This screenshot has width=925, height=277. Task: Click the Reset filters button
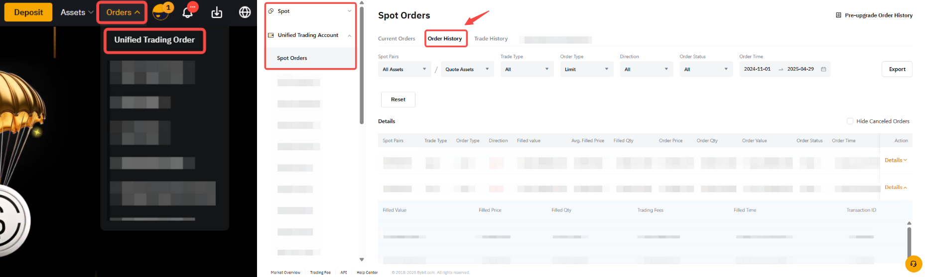[398, 99]
